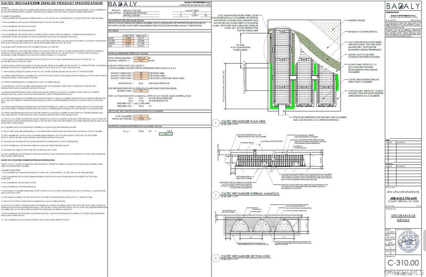Click detail number 3 circle marker
Viewport: 426px width, 277px height.
click(x=216, y=258)
